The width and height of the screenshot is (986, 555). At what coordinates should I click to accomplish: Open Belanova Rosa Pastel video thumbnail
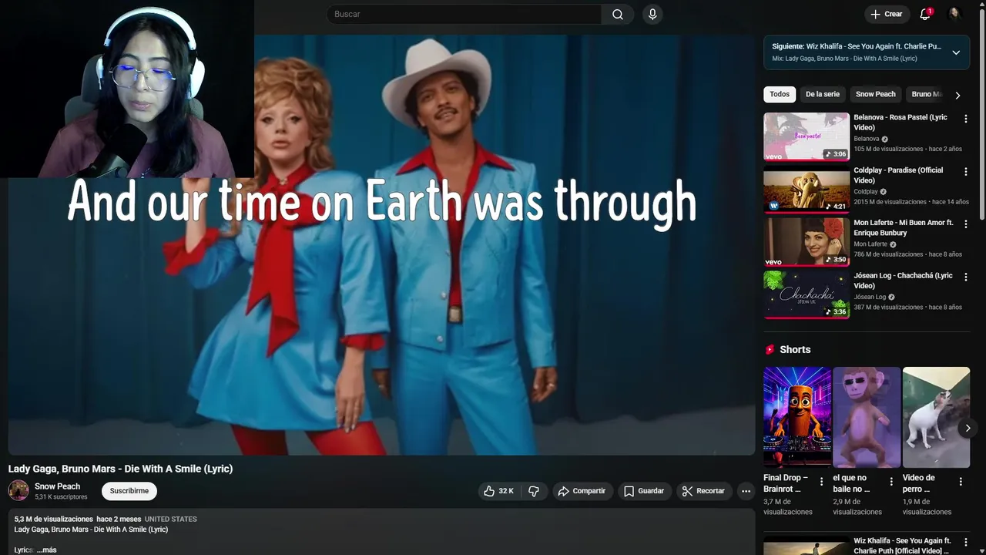[x=807, y=136]
